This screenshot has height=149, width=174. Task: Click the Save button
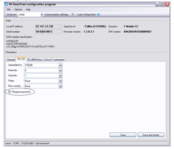(123, 135)
